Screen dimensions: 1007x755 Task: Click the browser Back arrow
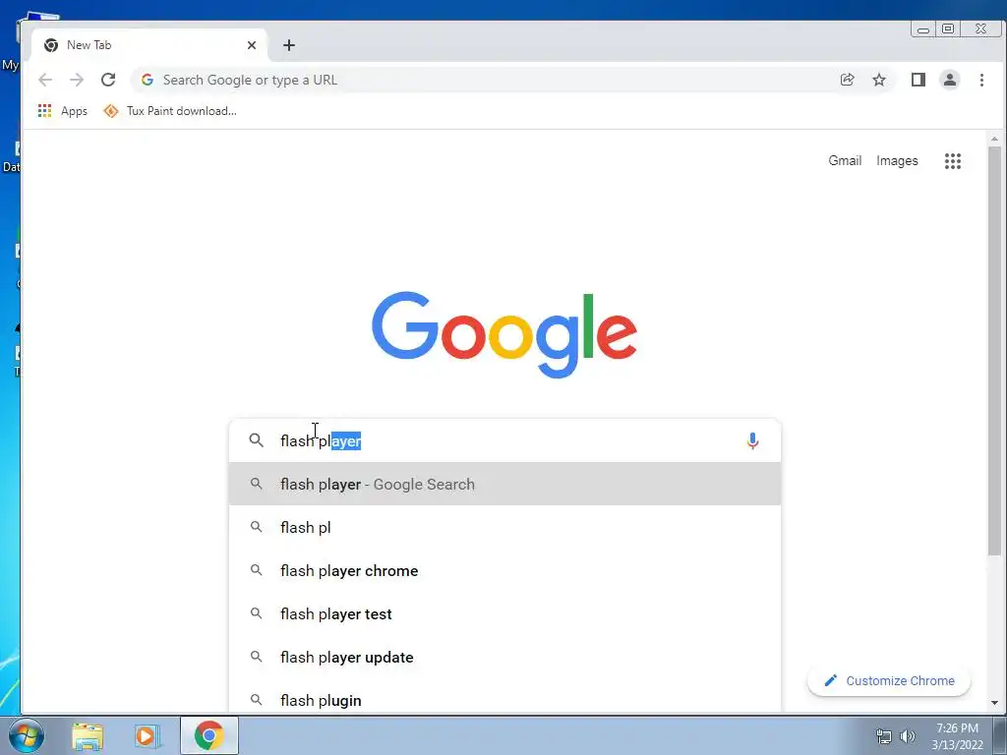(x=45, y=80)
